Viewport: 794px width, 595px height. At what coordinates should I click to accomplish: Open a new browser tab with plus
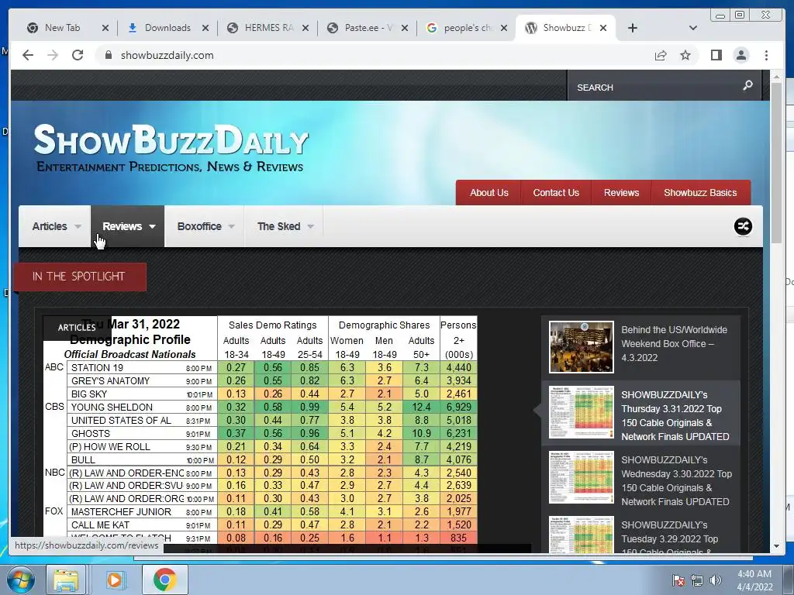click(633, 28)
